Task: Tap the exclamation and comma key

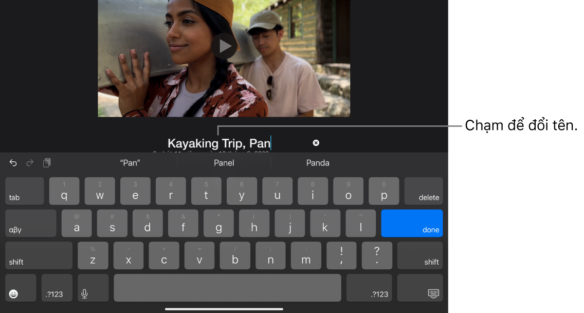Action: 341,255
